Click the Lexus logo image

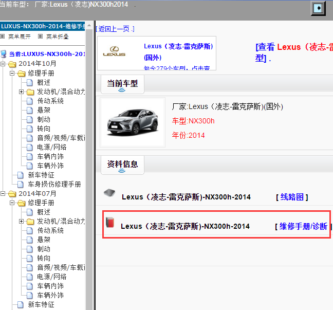coord(114,51)
